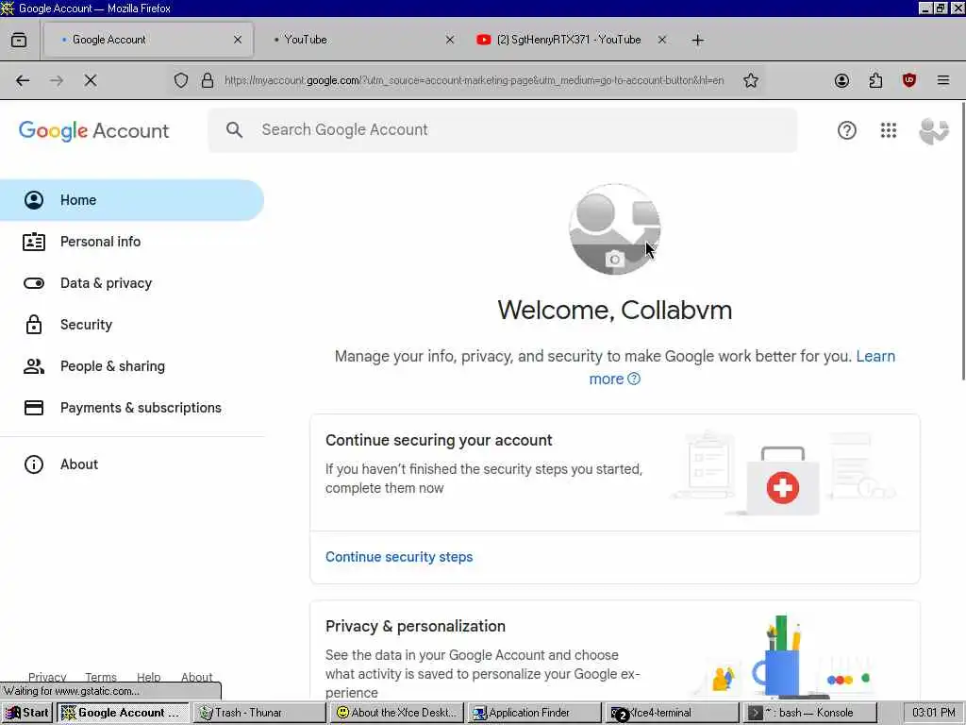The width and height of the screenshot is (966, 725).
Task: Open the About sidebar item
Action: (x=132, y=464)
